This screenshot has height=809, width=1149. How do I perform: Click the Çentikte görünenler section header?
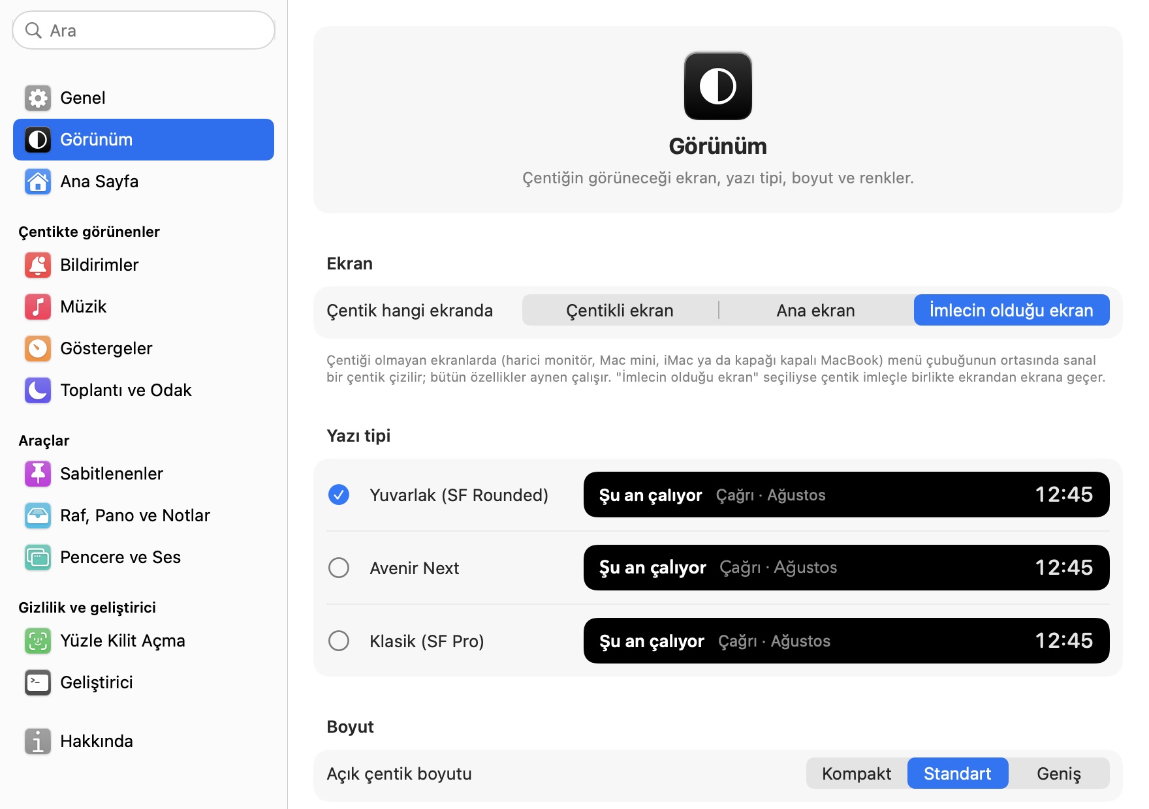click(89, 232)
